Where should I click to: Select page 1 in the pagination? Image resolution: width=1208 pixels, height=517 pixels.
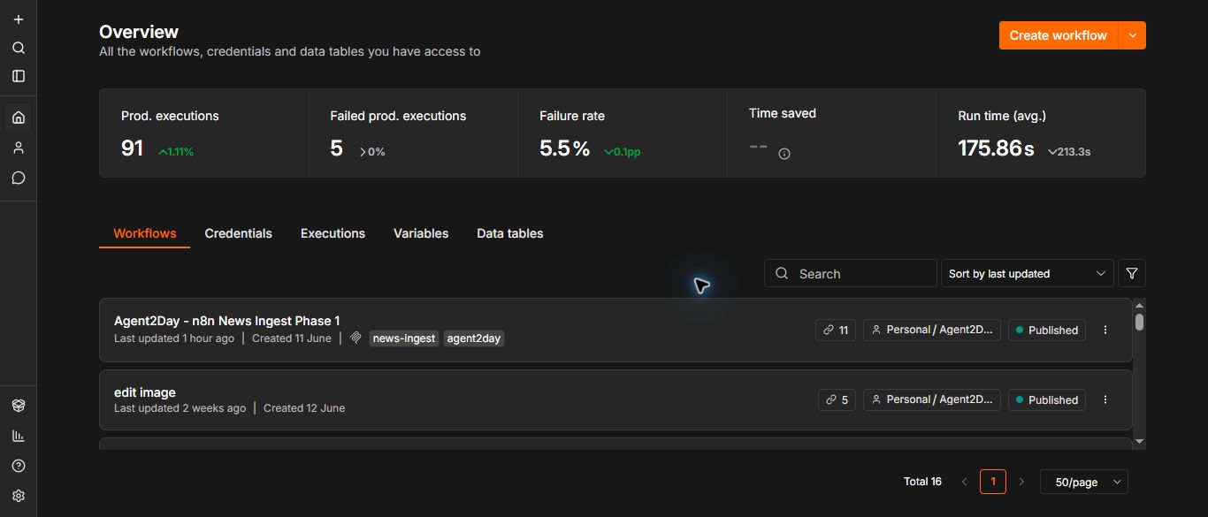(x=993, y=482)
